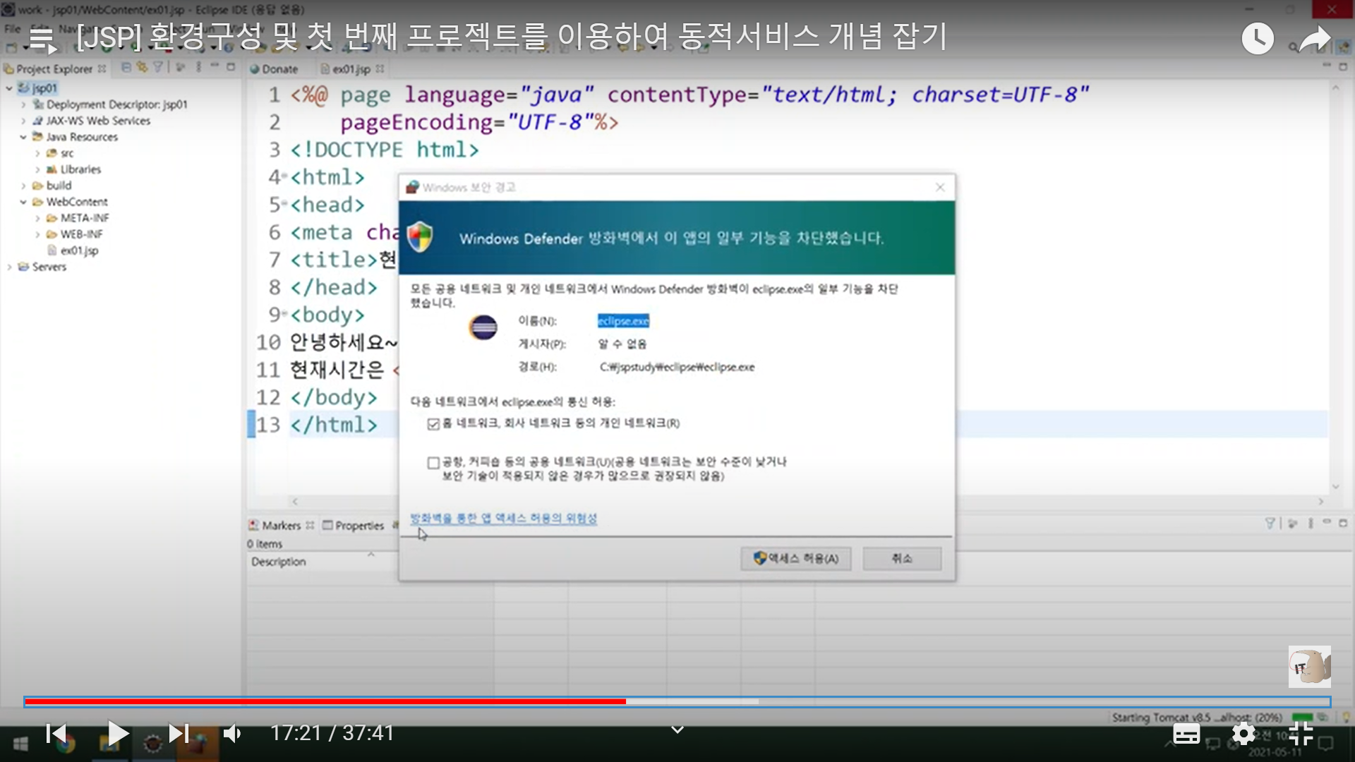The width and height of the screenshot is (1355, 762).
Task: Exit fullscreen mode
Action: (1300, 734)
